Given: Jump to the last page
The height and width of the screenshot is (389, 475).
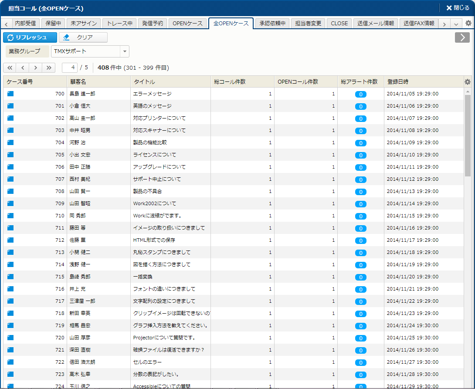Looking at the screenshot, I should coord(49,68).
